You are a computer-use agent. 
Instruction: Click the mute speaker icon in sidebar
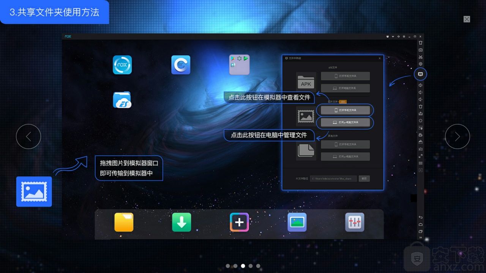coord(420,99)
